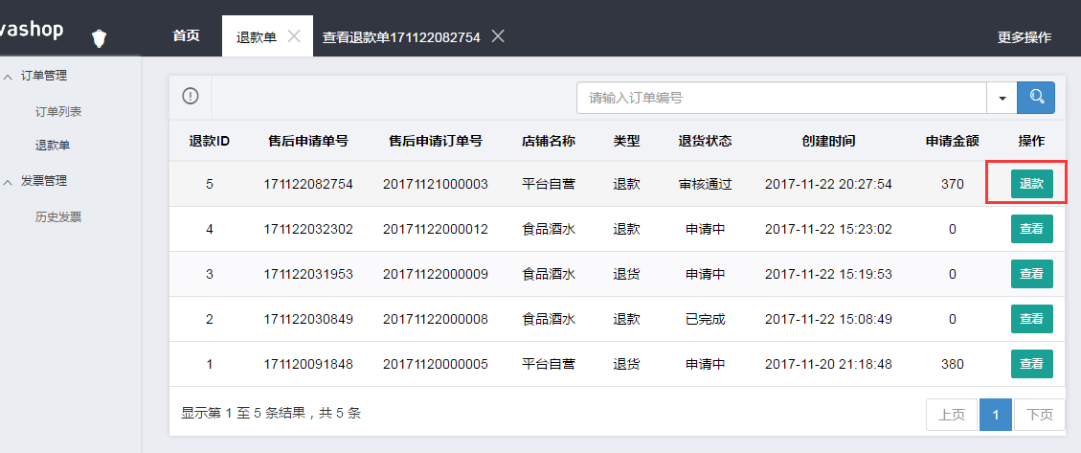This screenshot has width=1081, height=453.
Task: Click order number 20171122000008 cell
Action: (x=435, y=319)
